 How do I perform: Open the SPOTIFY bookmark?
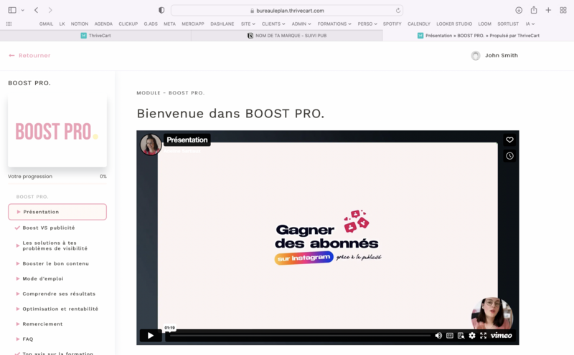(392, 24)
